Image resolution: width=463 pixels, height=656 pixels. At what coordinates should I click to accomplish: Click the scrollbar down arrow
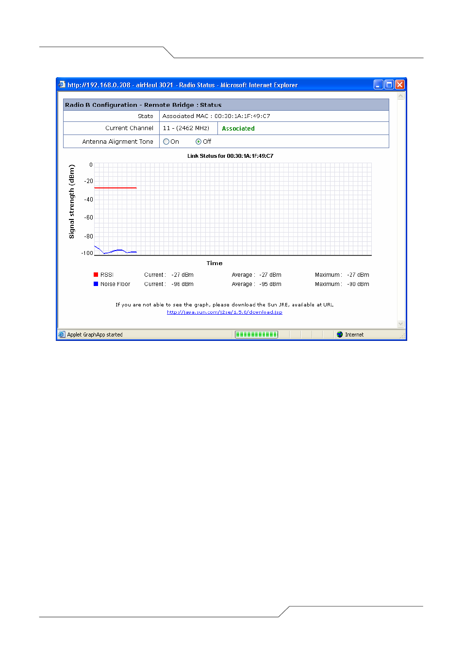pyautogui.click(x=401, y=323)
